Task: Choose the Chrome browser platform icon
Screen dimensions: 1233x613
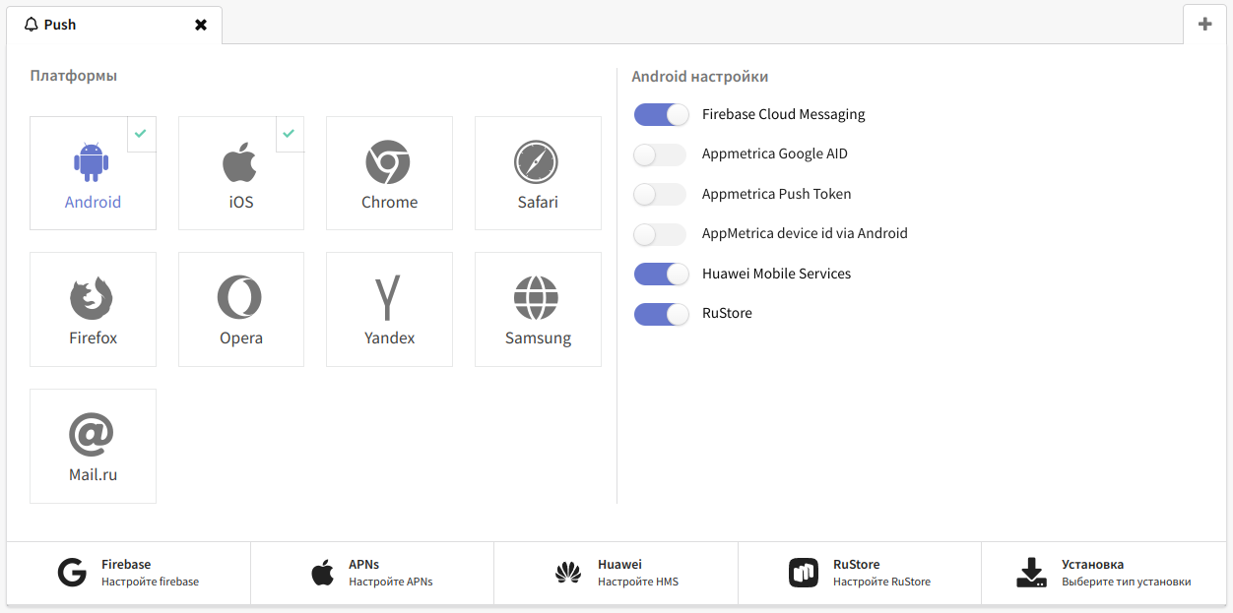Action: pos(388,162)
